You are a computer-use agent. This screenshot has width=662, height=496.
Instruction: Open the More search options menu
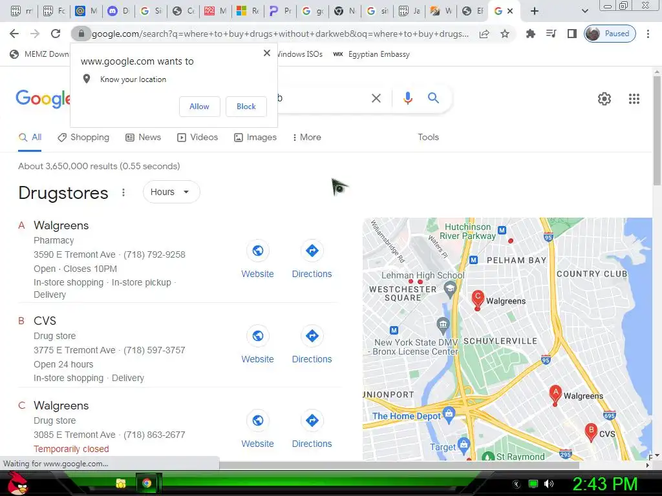pos(307,138)
